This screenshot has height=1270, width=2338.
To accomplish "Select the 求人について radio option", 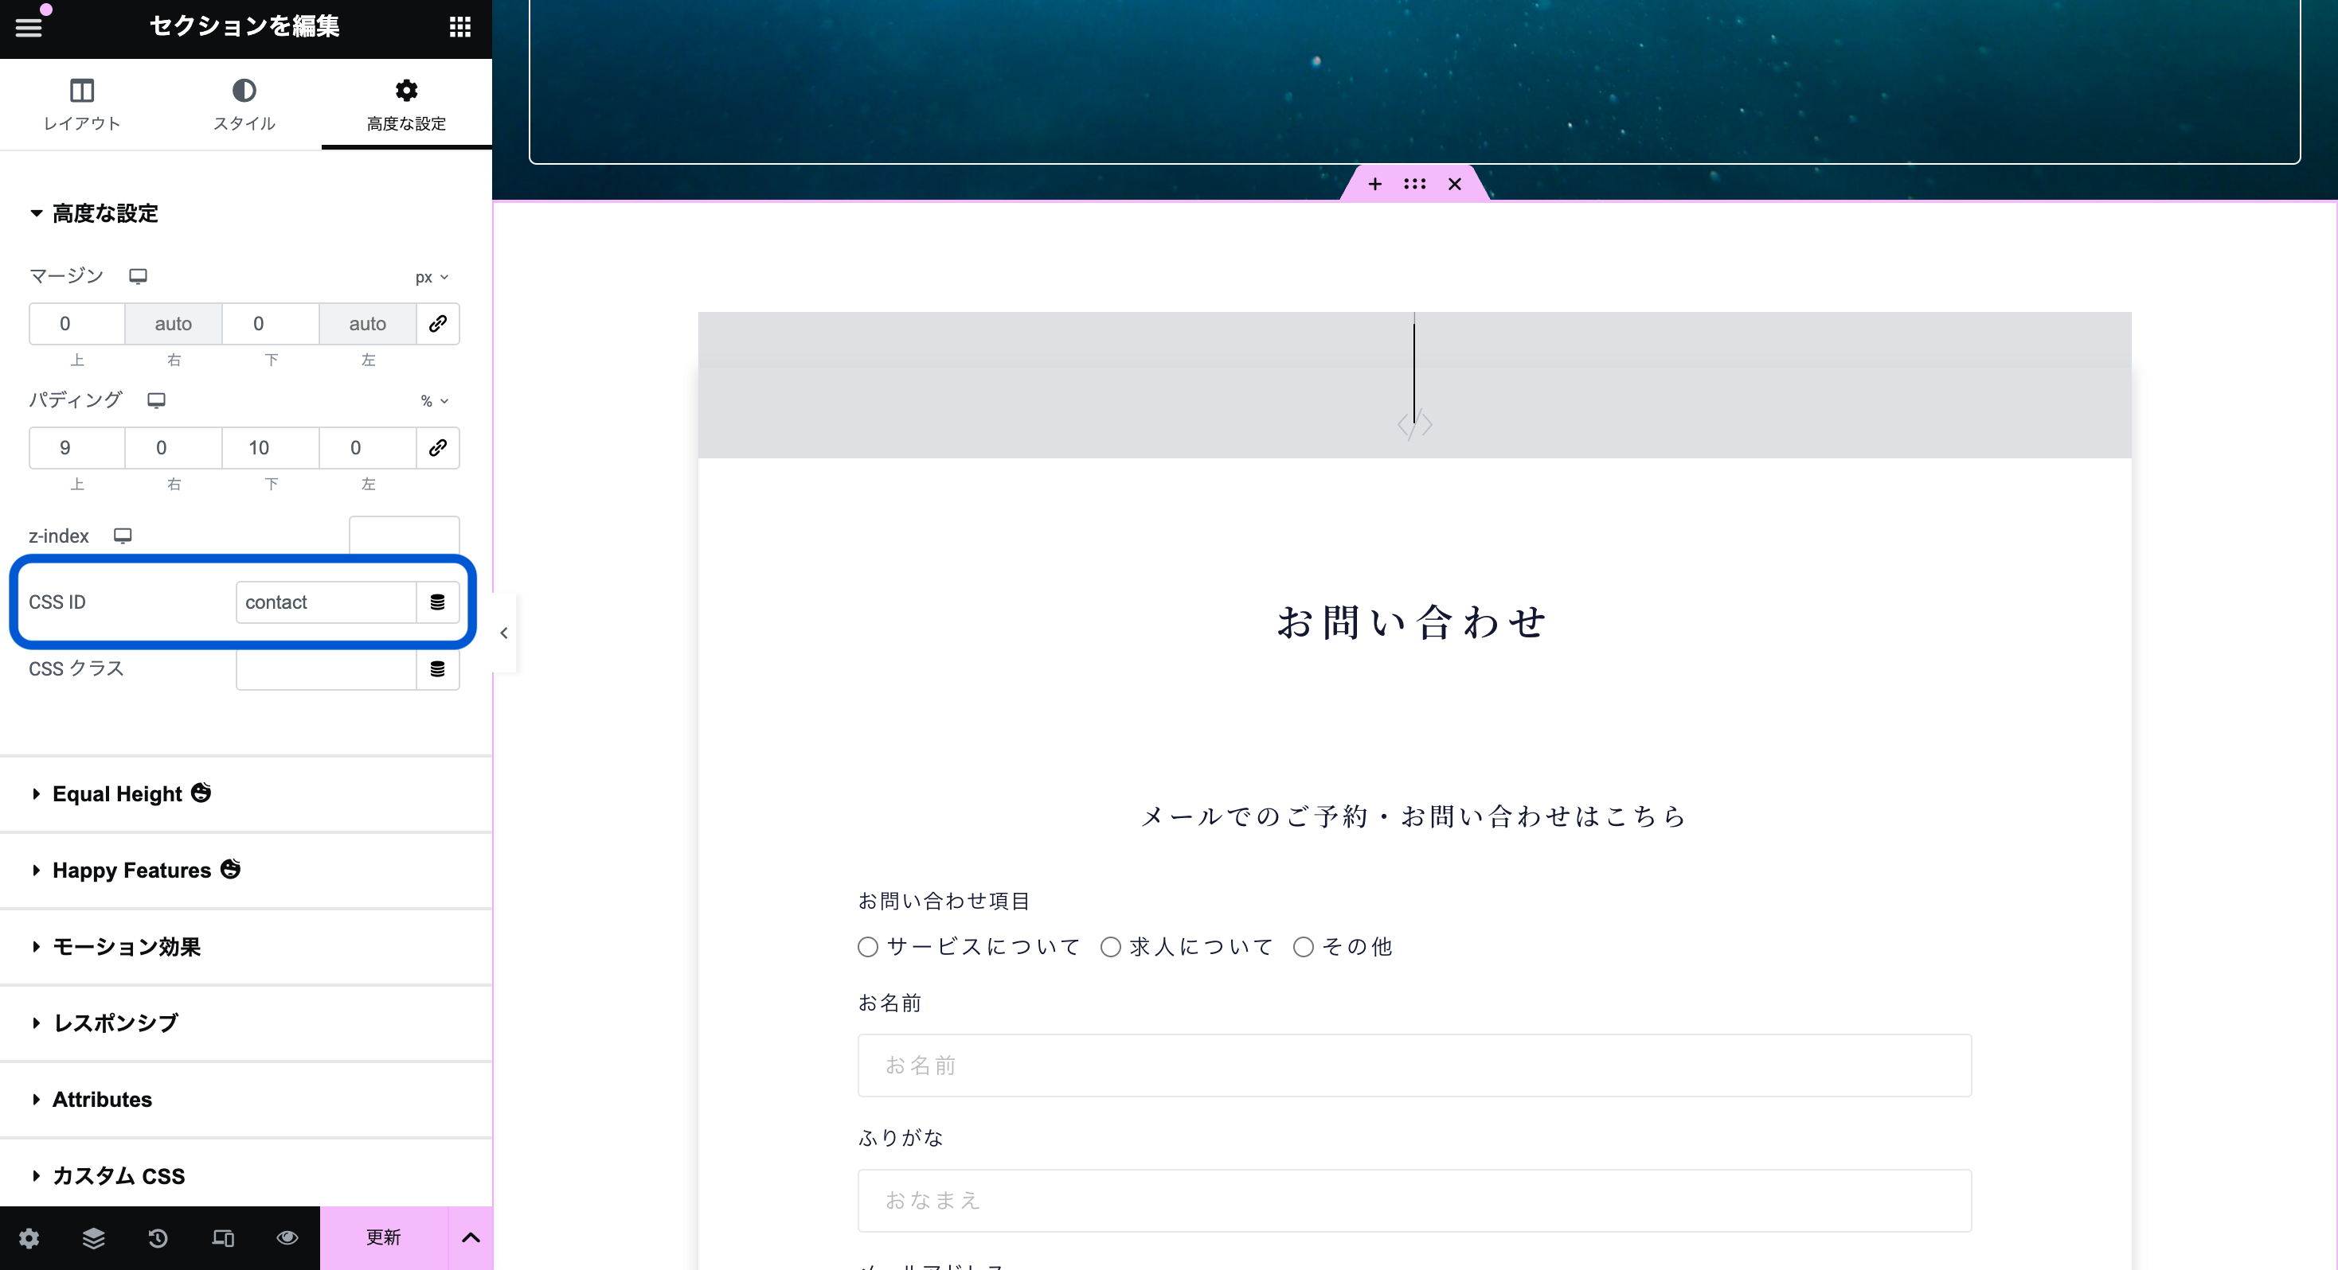I will [x=1111, y=947].
